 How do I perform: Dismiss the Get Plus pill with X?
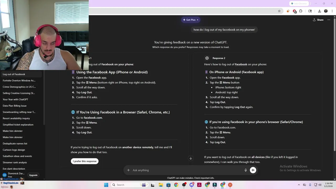[x=198, y=20]
